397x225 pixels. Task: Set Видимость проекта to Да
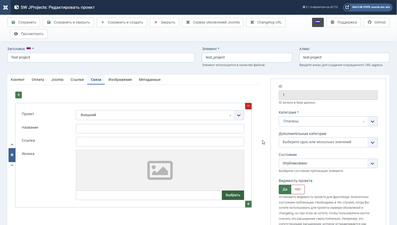coord(285,189)
